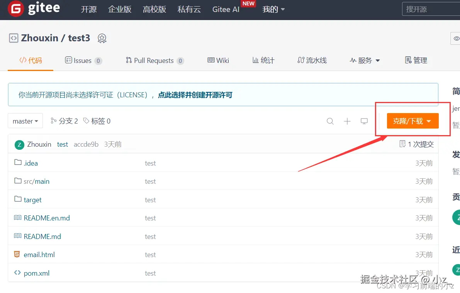Click the HTML5 icon for email.html
460x293 pixels.
coord(17,254)
